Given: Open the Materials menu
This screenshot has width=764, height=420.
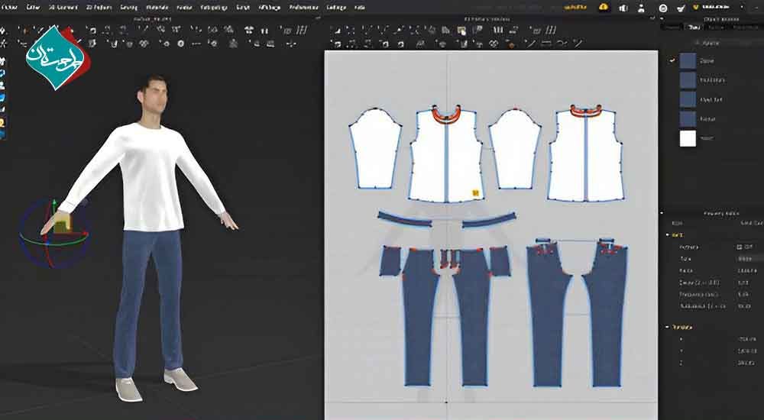Looking at the screenshot, I should 157,8.
